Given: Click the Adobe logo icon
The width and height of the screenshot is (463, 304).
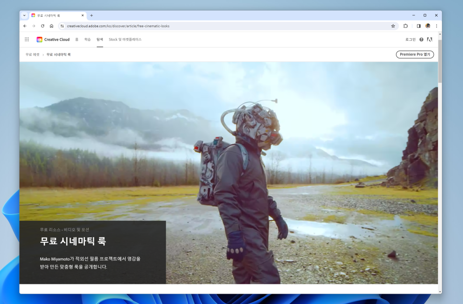Looking at the screenshot, I should pyautogui.click(x=429, y=40).
